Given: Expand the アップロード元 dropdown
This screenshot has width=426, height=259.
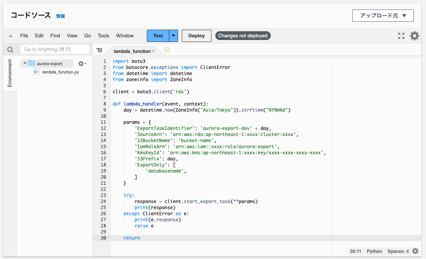Looking at the screenshot, I should coord(383,16).
